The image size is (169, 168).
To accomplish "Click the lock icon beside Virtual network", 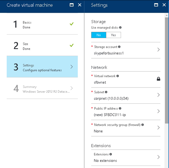I will pyautogui.click(x=158, y=79).
